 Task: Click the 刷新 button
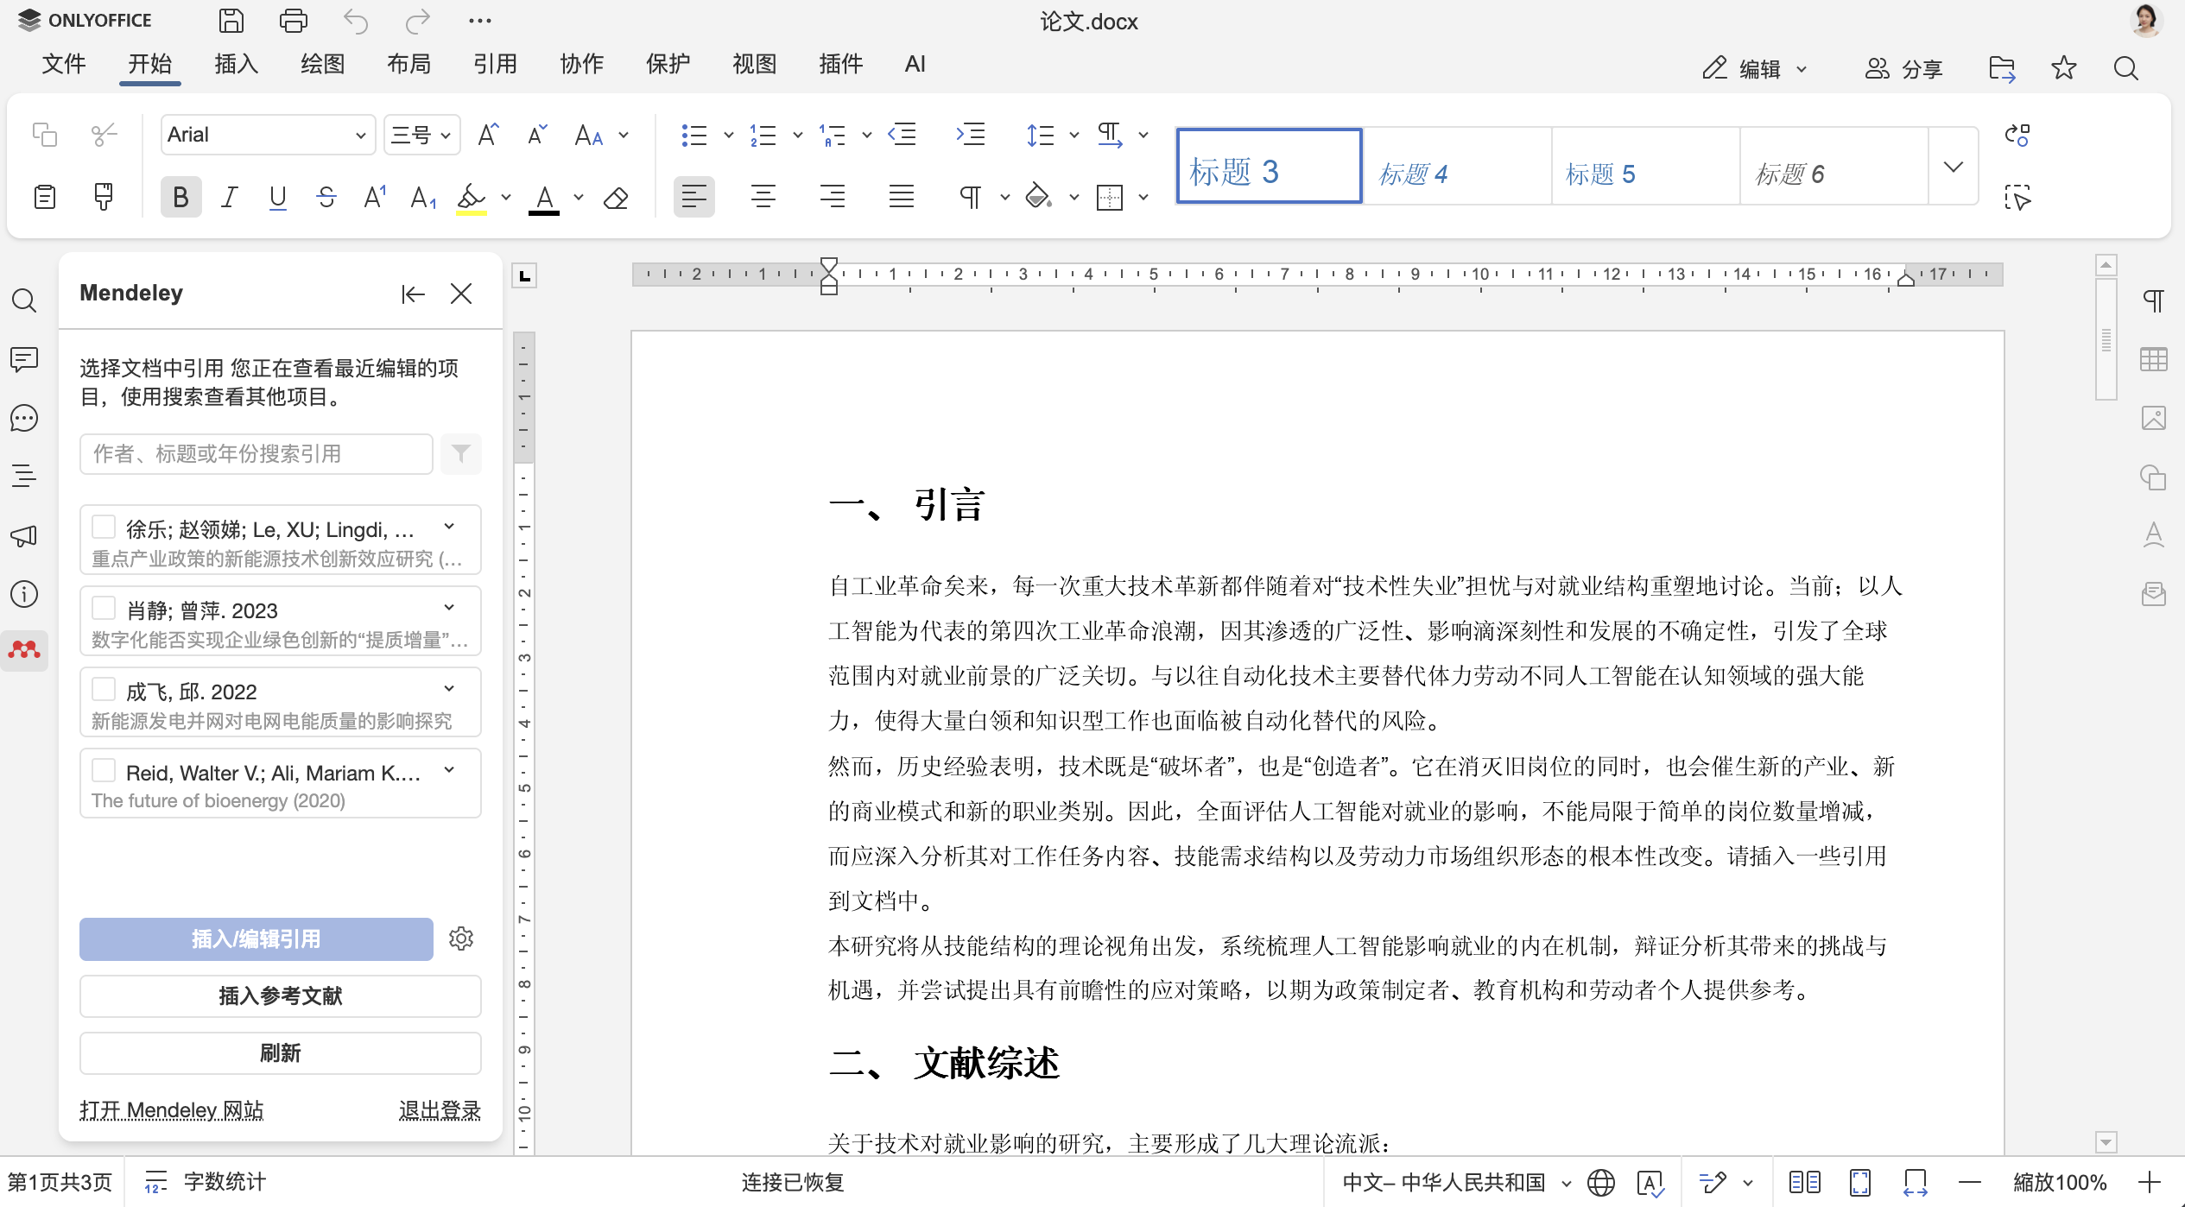281,1053
